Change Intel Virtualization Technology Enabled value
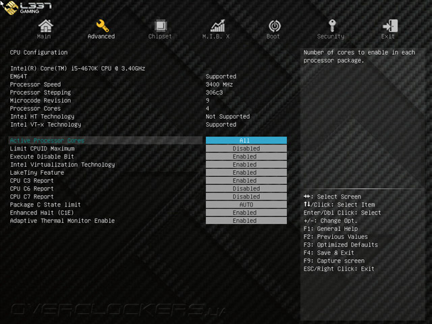The height and width of the screenshot is (324, 432). pyautogui.click(x=246, y=165)
